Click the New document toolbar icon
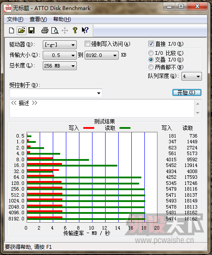This screenshot has width=212, height=255. pyautogui.click(x=12, y=31)
